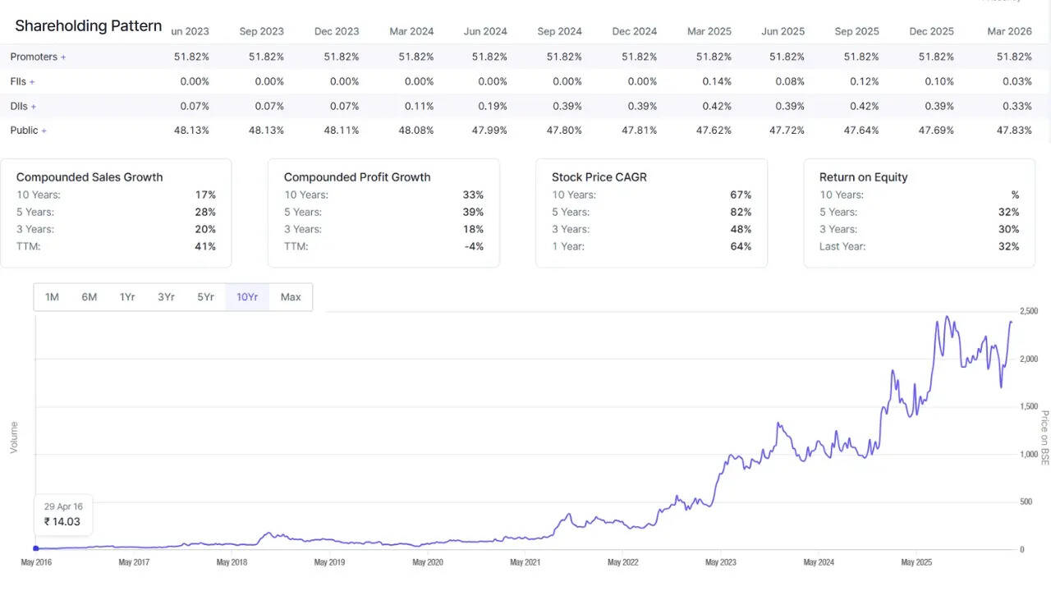
Task: Click the 29 Apr 16 price tooltip
Action: tap(63, 515)
